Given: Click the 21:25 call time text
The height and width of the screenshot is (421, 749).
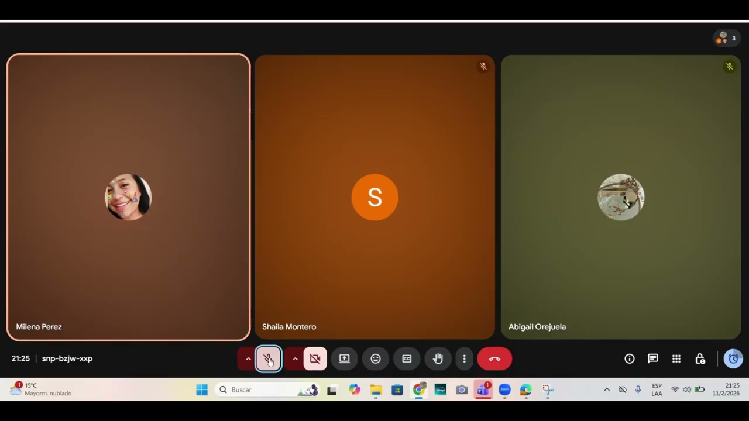Looking at the screenshot, I should pyautogui.click(x=20, y=358).
